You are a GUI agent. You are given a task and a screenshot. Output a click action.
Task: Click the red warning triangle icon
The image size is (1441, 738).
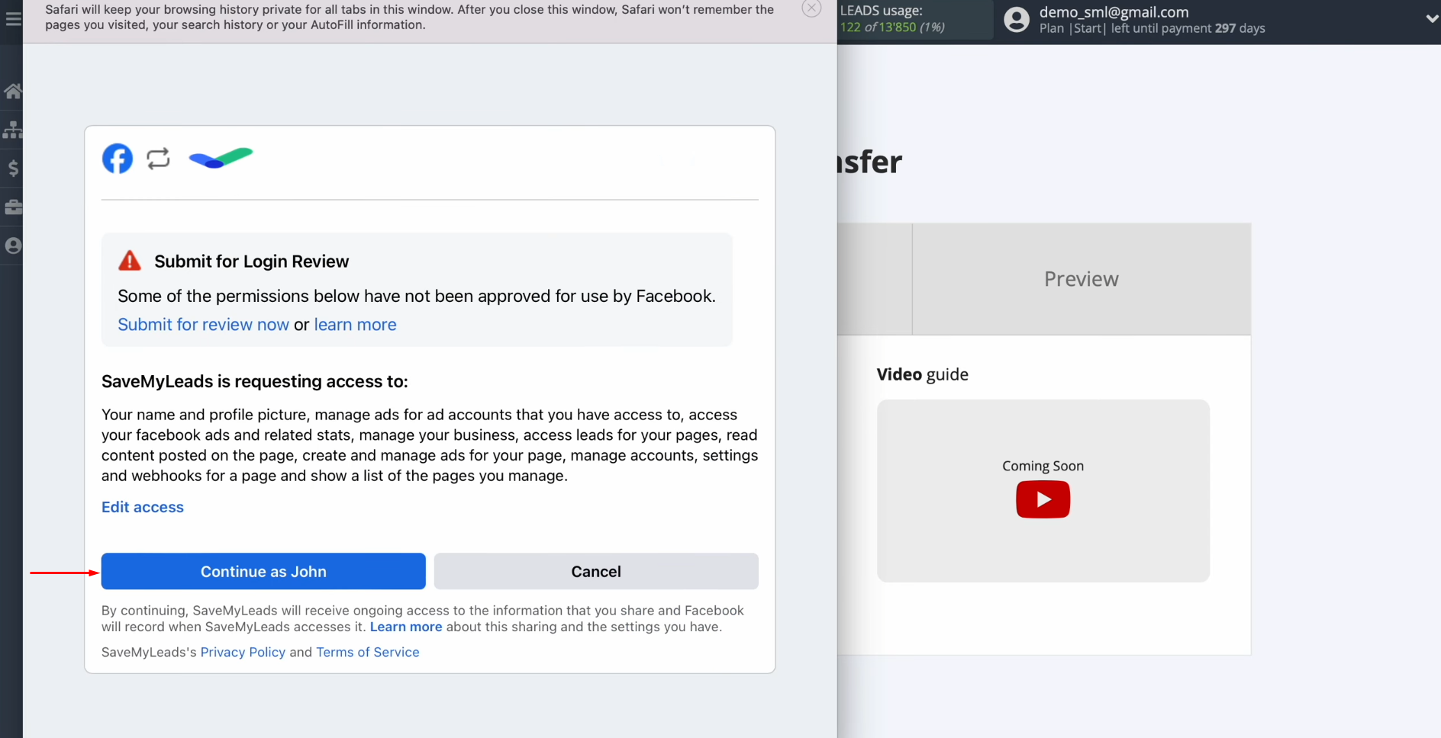coord(130,261)
